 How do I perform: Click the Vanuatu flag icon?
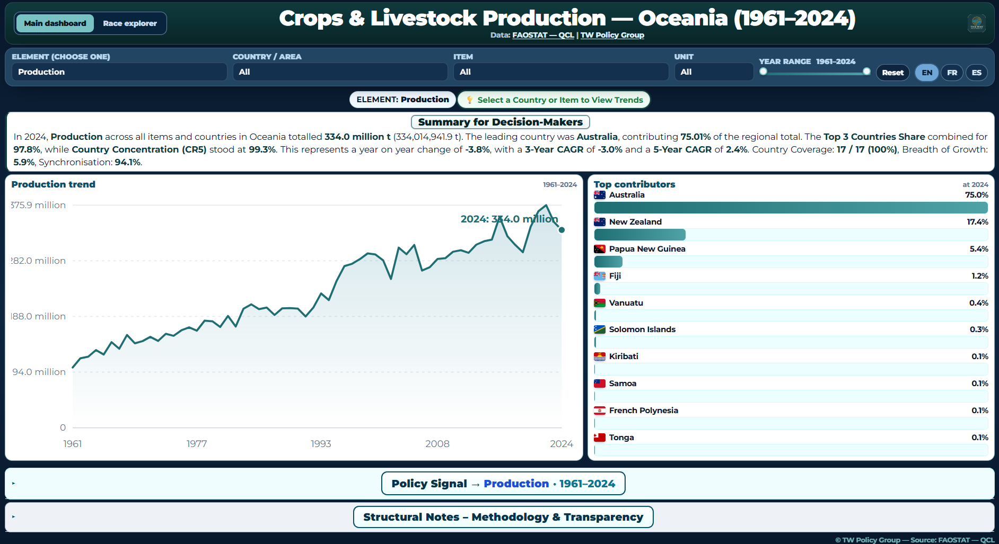600,303
